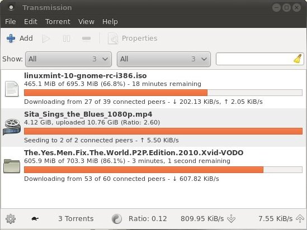Click the linuxmint-10 download progress bar
The width and height of the screenshot is (307, 230).
coord(163,93)
